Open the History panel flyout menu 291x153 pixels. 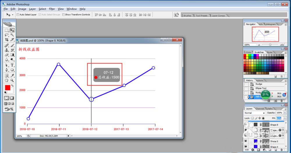tap(285, 81)
